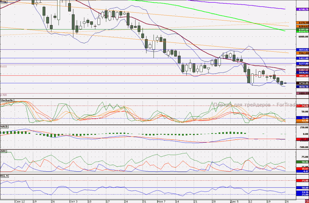Select the Data panel label
Screen dimensions: 309x203
click(4, 2)
